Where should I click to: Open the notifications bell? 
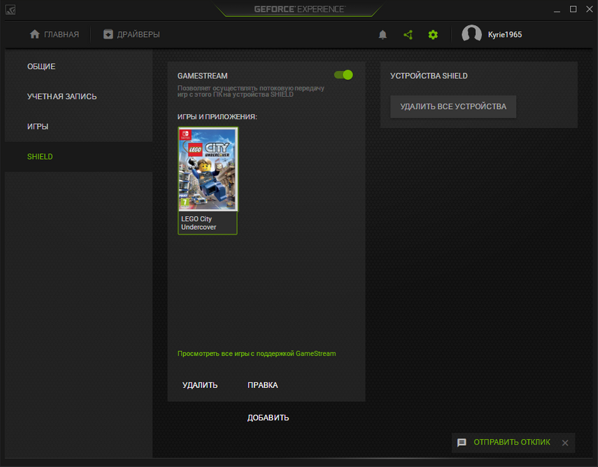(x=383, y=35)
